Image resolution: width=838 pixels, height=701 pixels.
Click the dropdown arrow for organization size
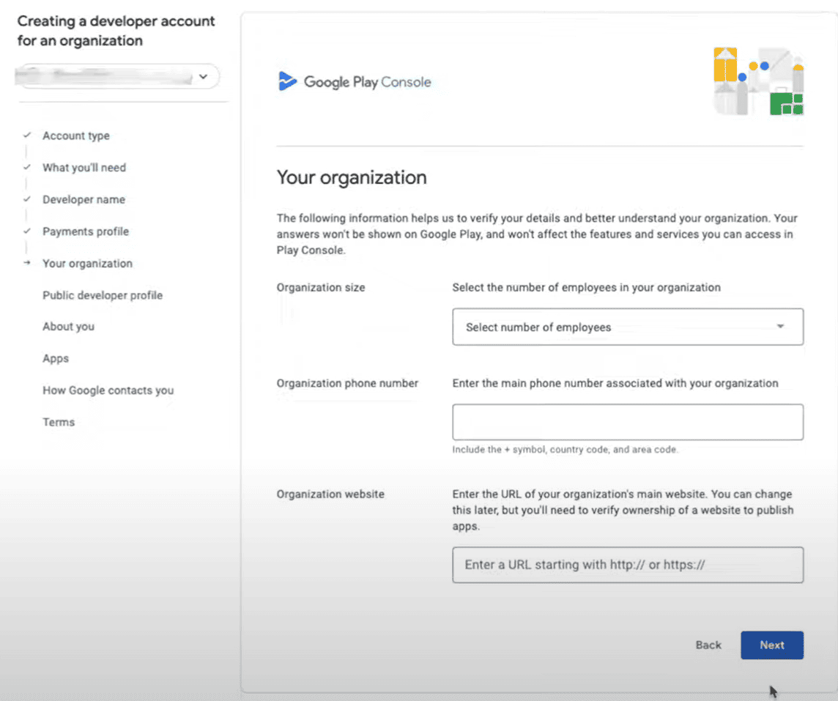[780, 327]
